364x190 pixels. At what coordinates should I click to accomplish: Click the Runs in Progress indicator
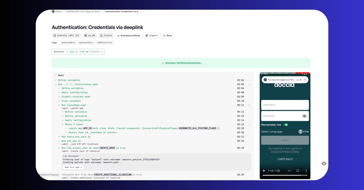[49, 175]
